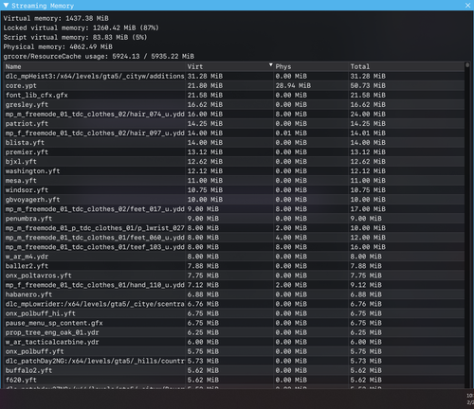
Task: Select the w_ar_m4.ydr row
Action: pos(234,257)
